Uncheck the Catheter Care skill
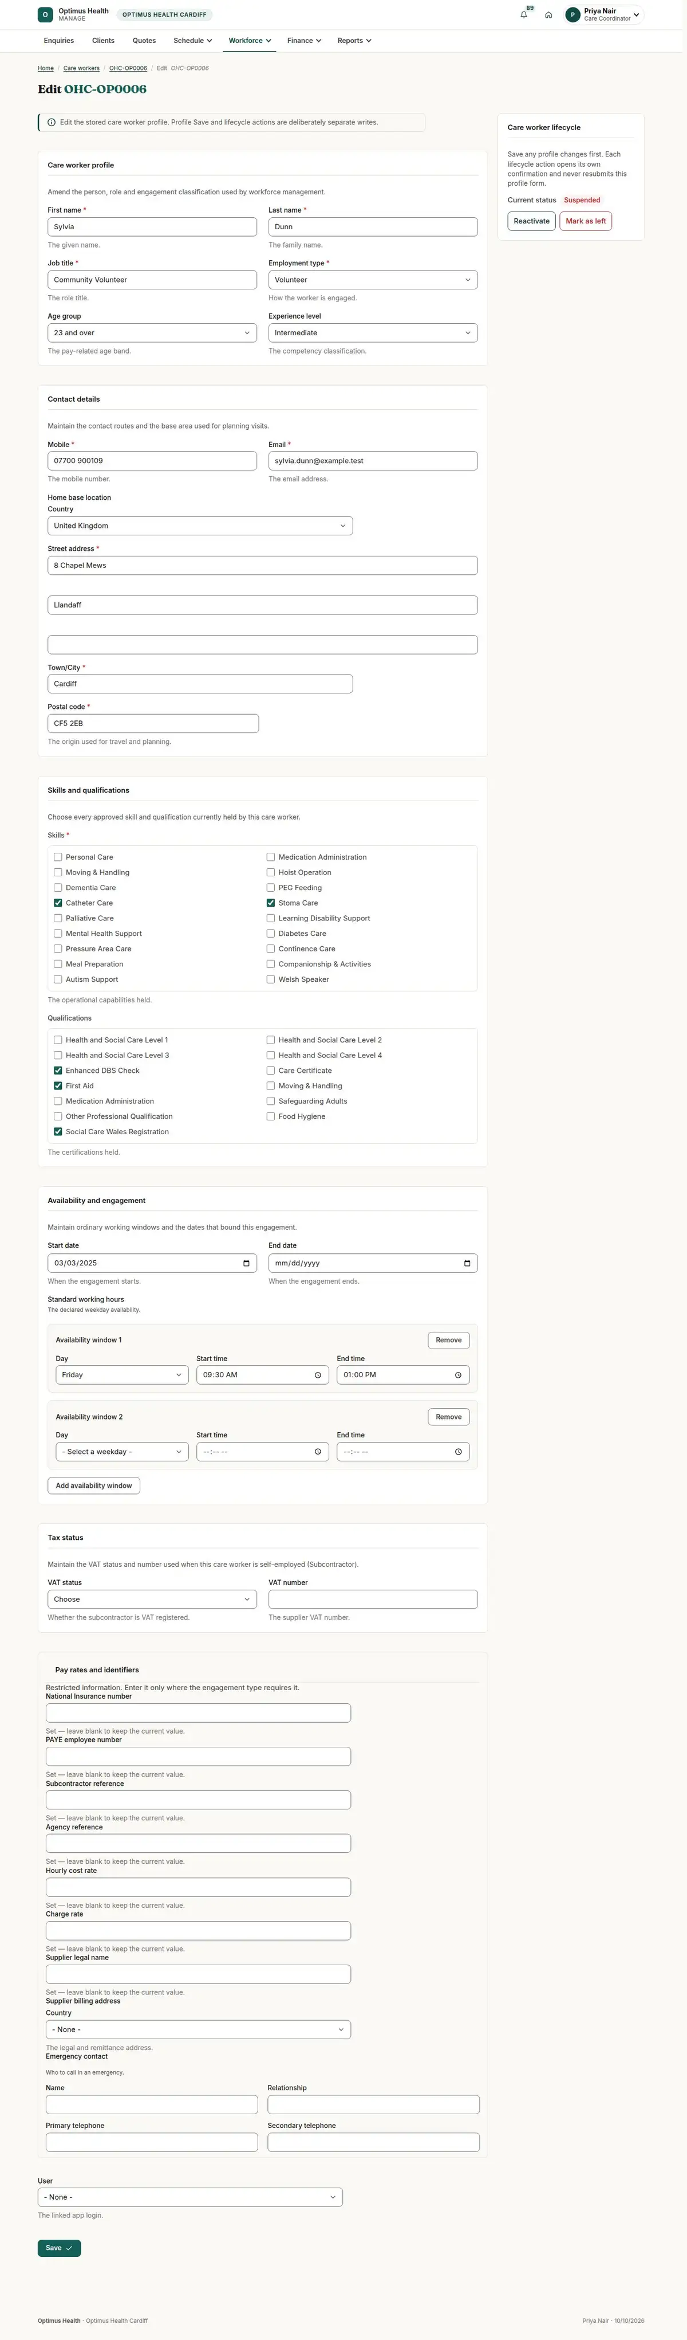687x2340 pixels. tap(58, 903)
